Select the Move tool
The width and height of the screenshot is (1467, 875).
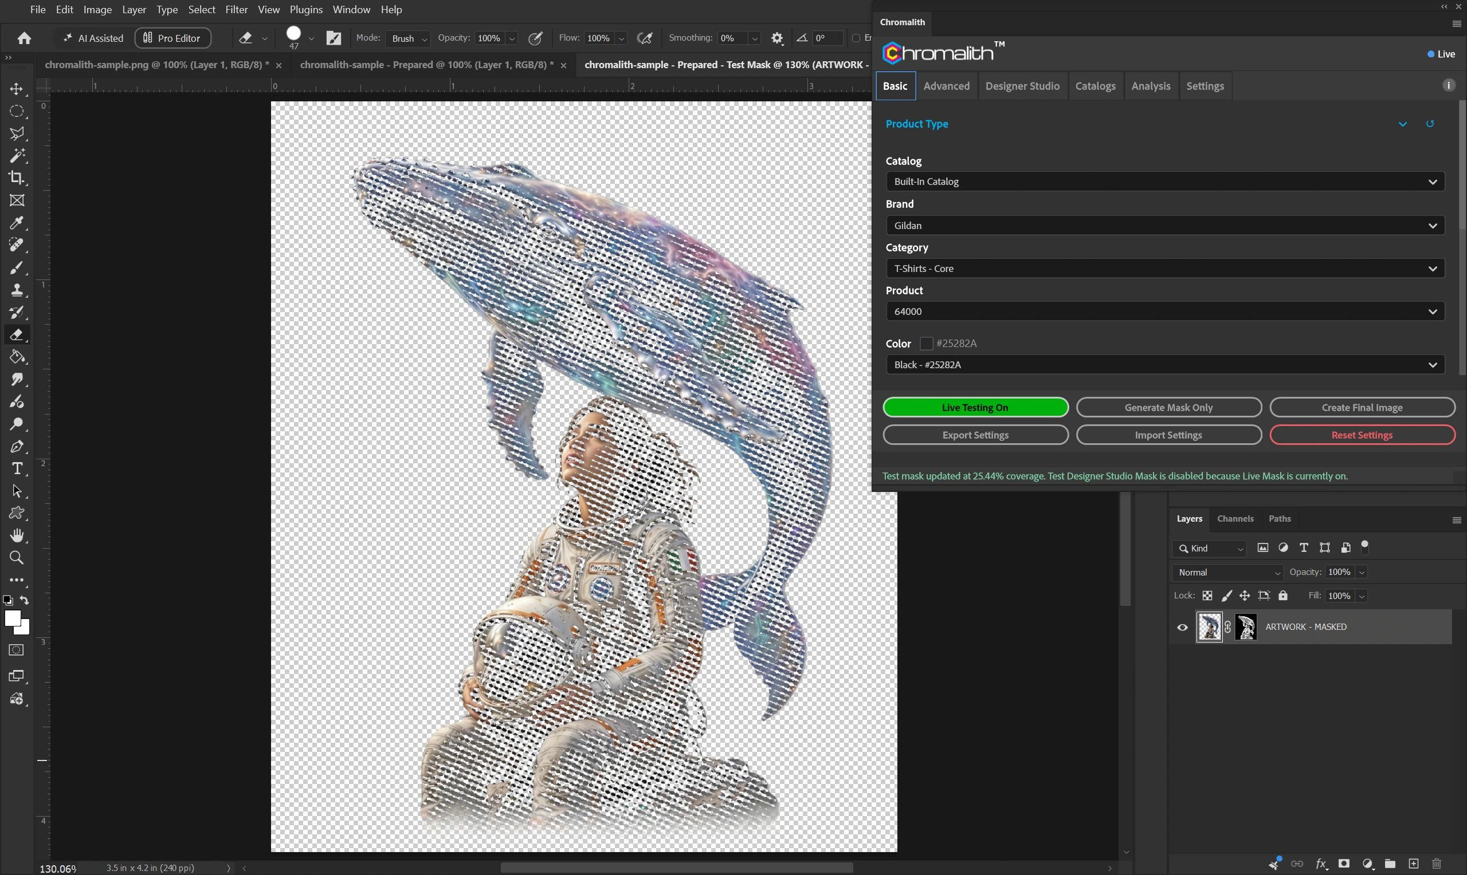[x=17, y=89]
